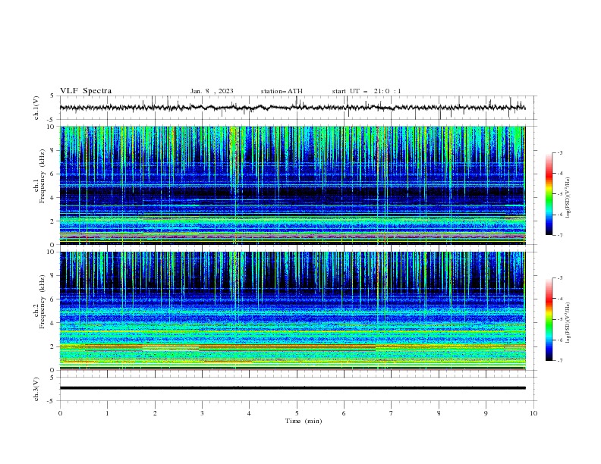Click the ch.1 voltage waveform trace
The image size is (601, 464).
(292, 108)
